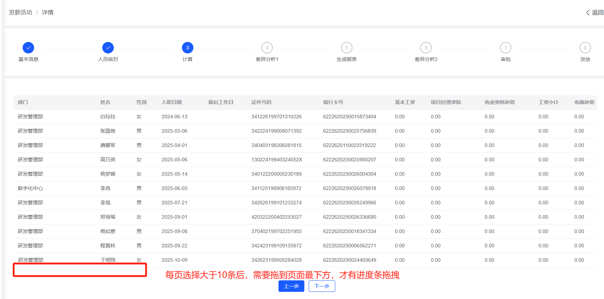Jump to step 5 生成报表 circle

346,48
